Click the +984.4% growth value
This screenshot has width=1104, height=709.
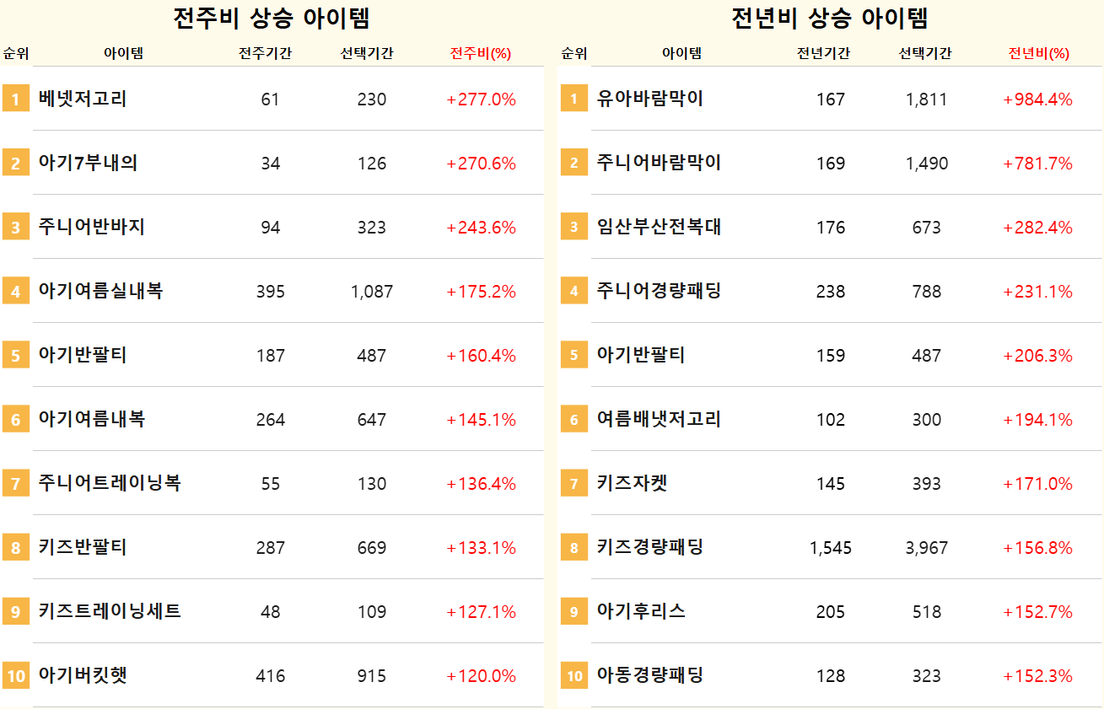pyautogui.click(x=1037, y=99)
